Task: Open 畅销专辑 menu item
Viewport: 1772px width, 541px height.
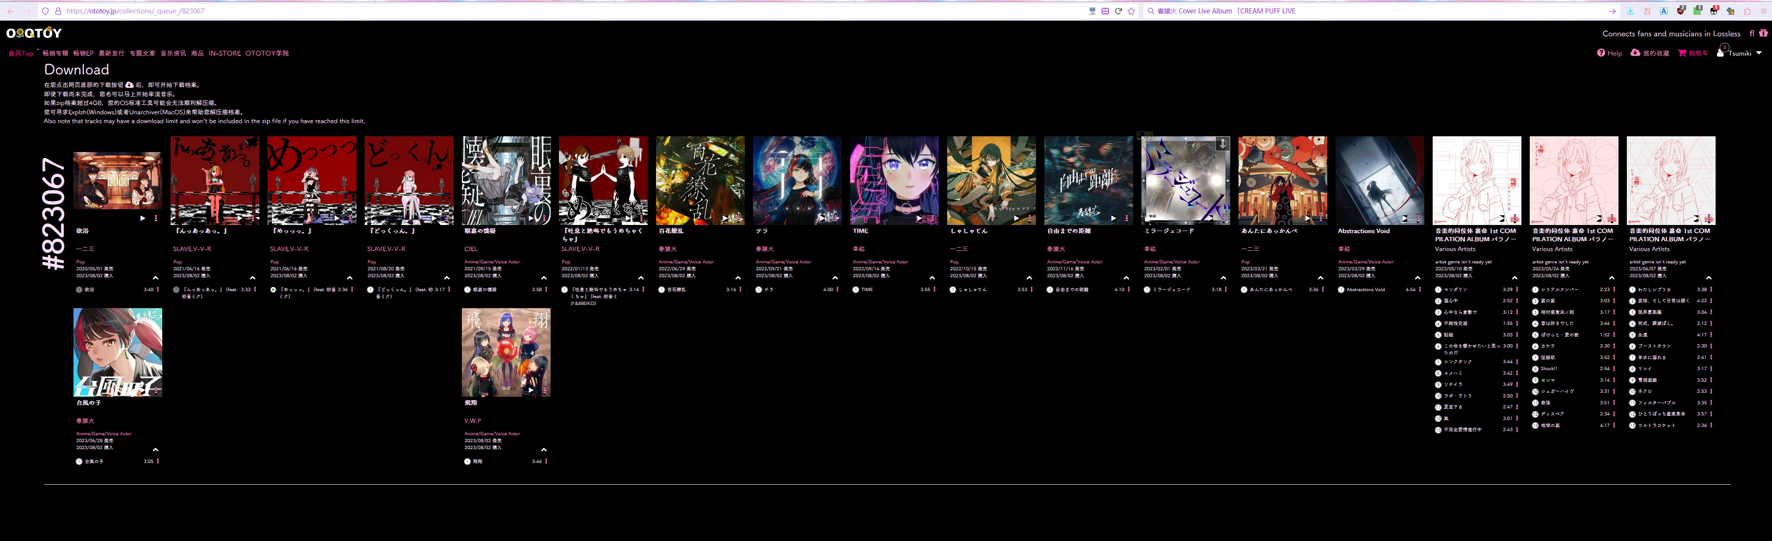Action: [55, 53]
